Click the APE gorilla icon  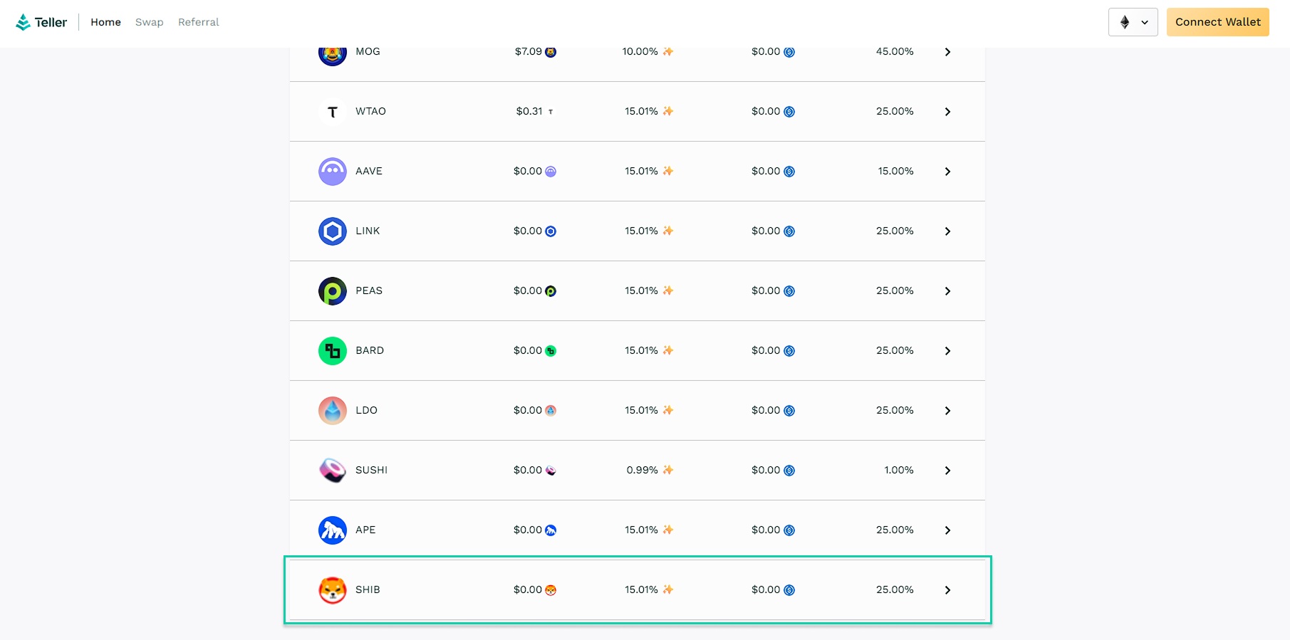[332, 530]
